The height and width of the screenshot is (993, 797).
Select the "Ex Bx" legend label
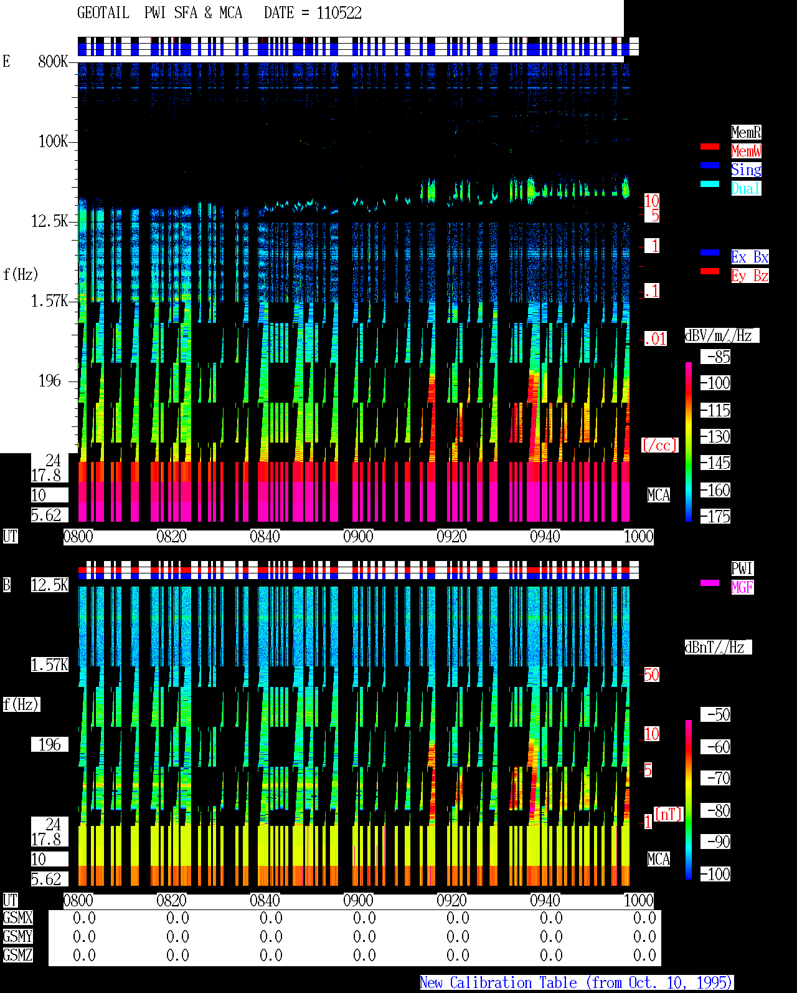point(750,257)
